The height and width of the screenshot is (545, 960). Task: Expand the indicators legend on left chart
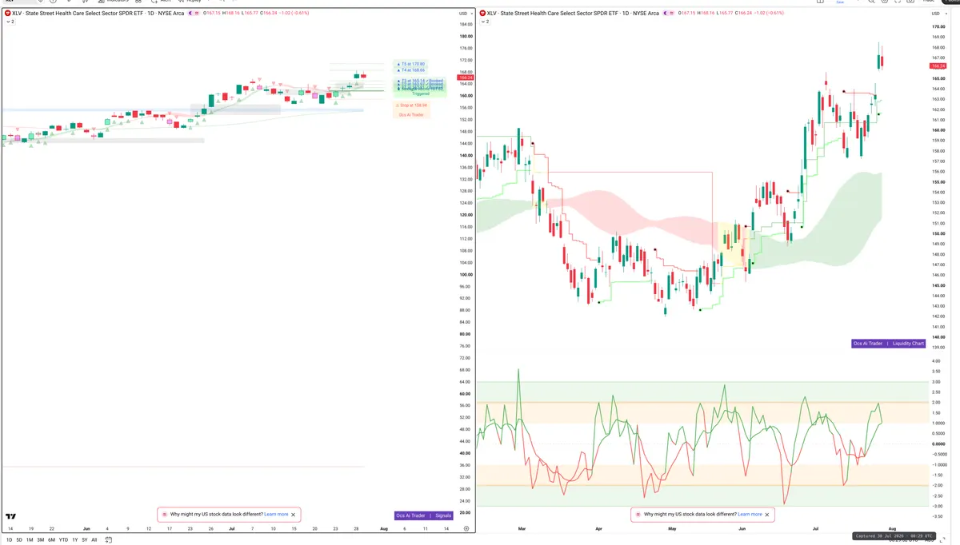(10, 22)
